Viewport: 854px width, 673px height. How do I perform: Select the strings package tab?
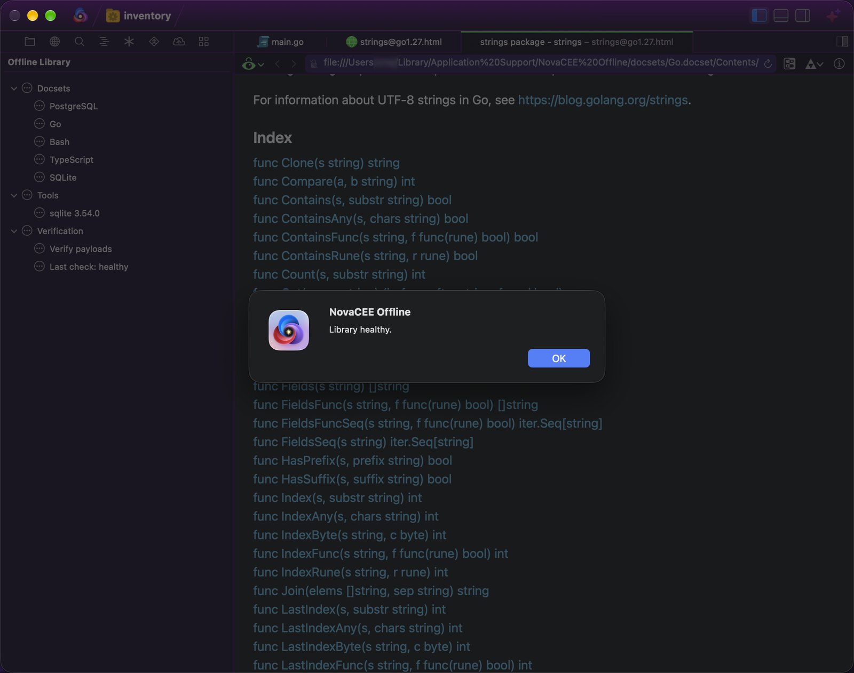pyautogui.click(x=576, y=42)
